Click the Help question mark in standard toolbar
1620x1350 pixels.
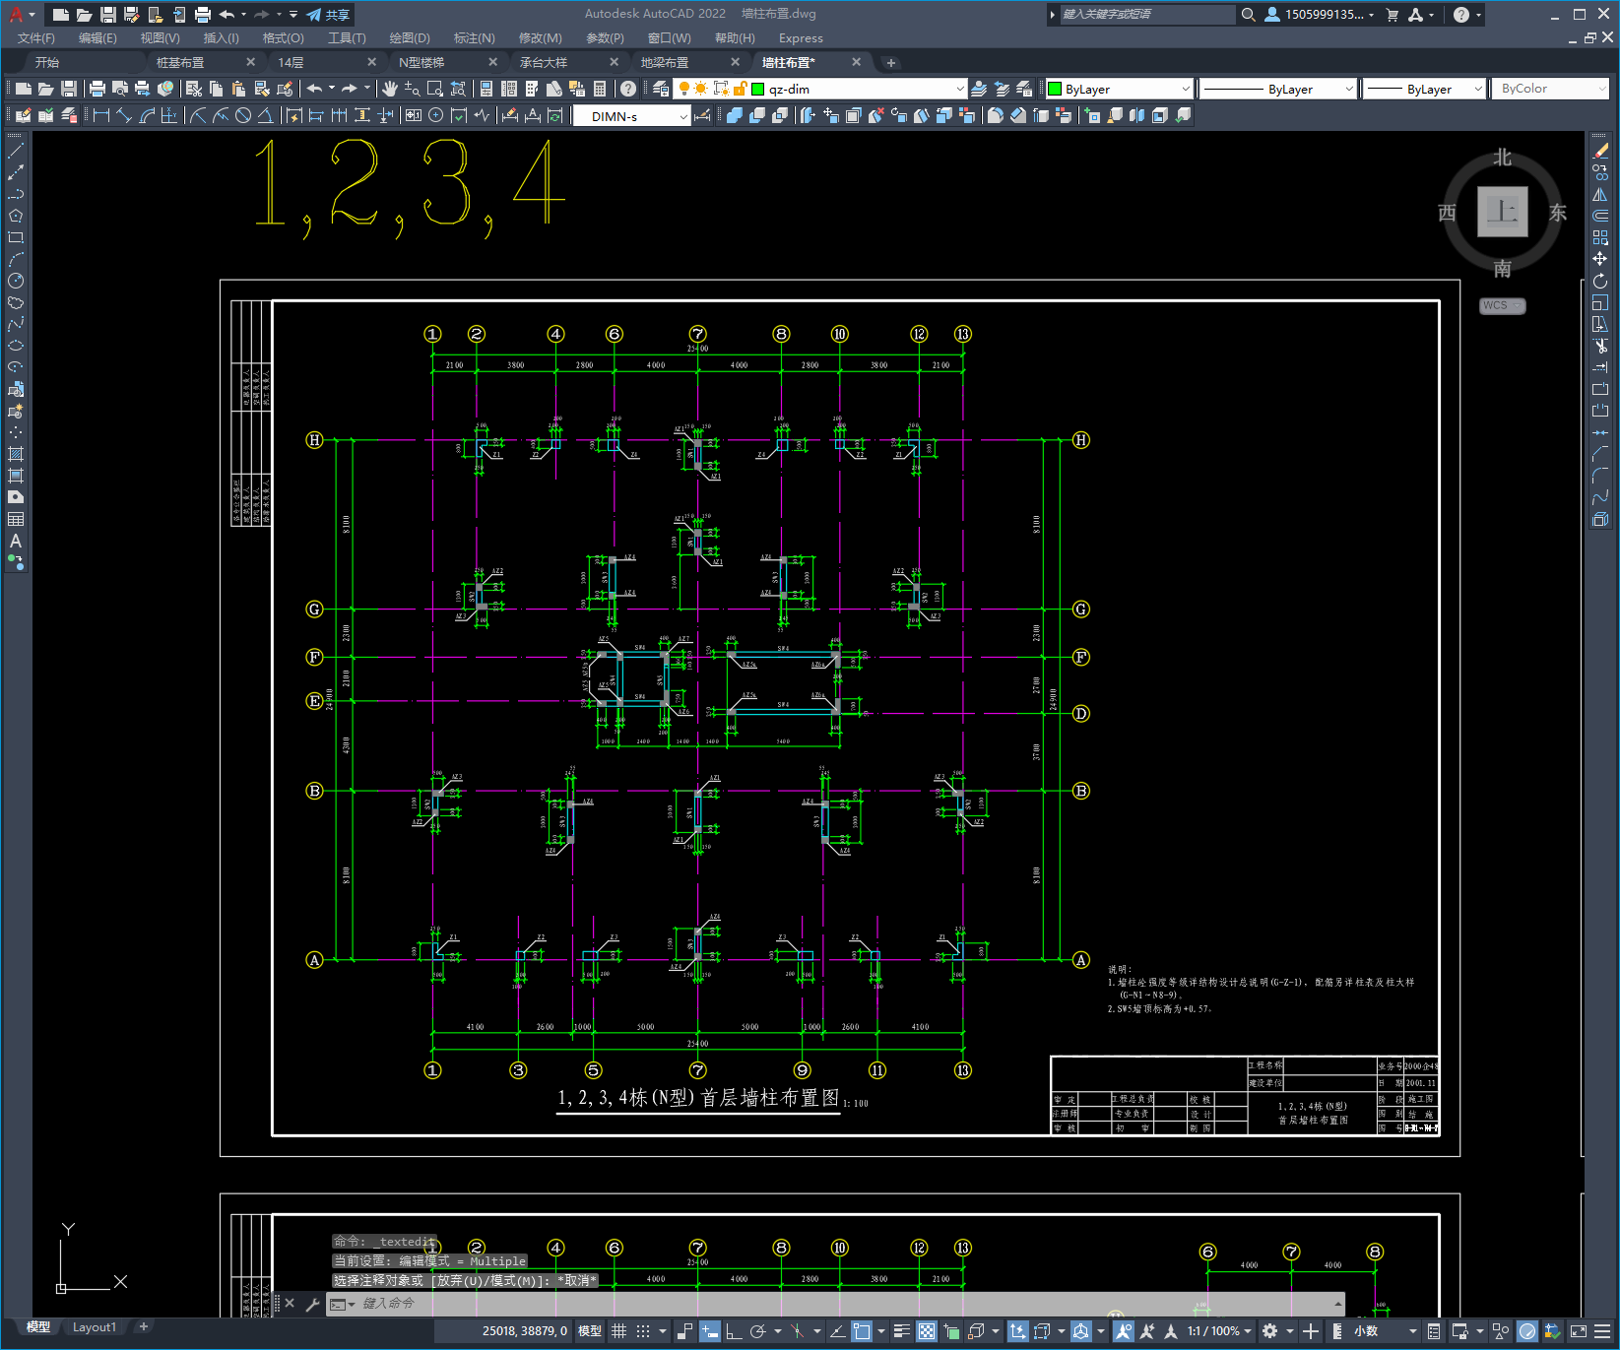(x=628, y=89)
